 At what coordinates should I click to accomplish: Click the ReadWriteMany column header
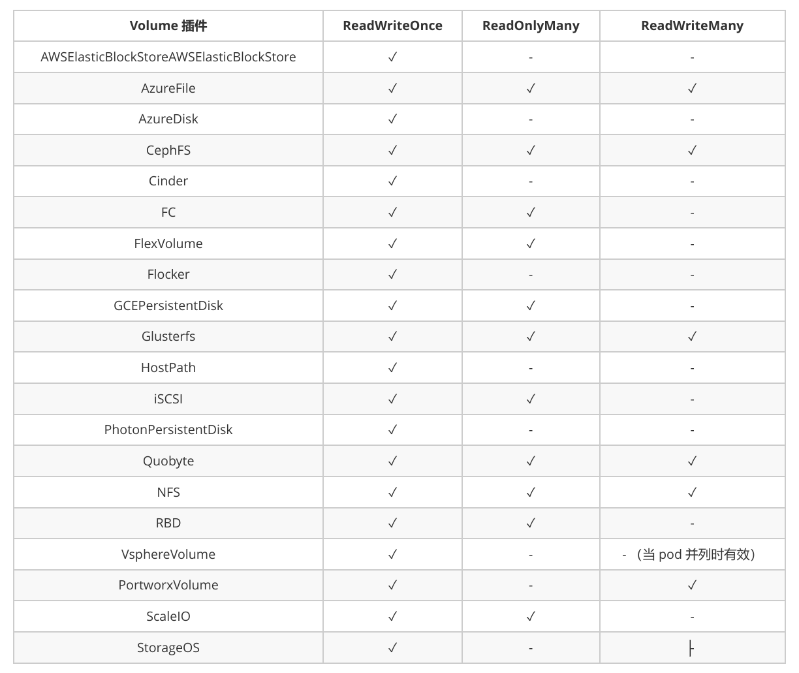tap(692, 26)
